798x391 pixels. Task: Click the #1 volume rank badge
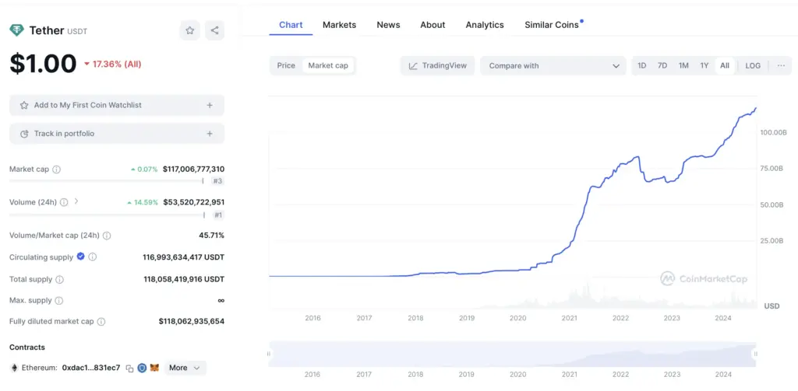(218, 215)
